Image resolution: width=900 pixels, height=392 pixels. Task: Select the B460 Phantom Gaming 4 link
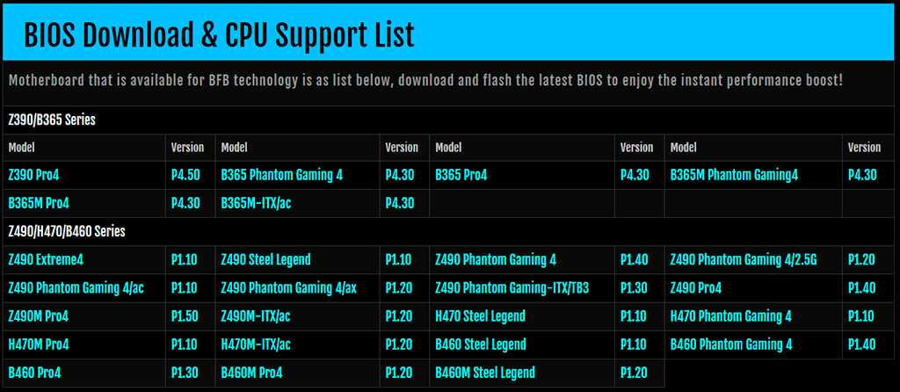tap(730, 345)
